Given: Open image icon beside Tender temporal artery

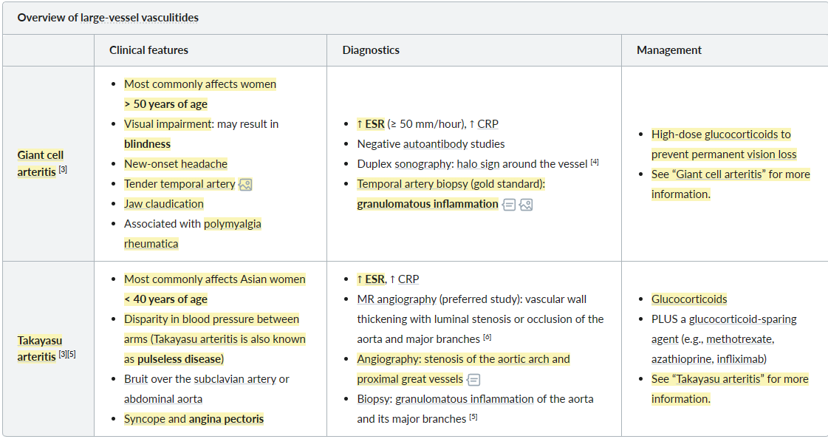Looking at the screenshot, I should click(245, 184).
